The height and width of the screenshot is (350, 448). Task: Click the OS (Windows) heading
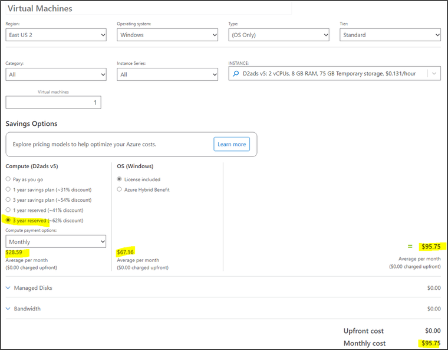(x=135, y=166)
